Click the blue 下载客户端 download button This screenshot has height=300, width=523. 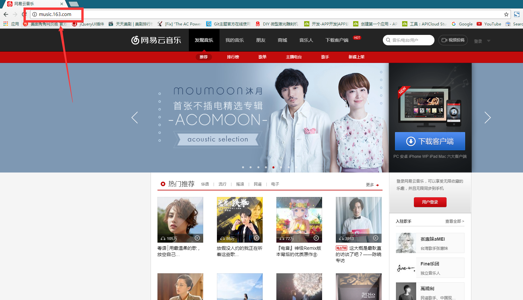click(430, 141)
